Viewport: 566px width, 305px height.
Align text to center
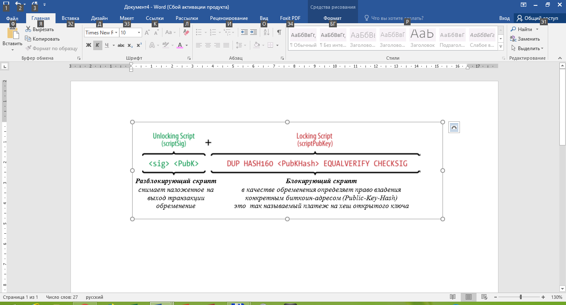(208, 45)
